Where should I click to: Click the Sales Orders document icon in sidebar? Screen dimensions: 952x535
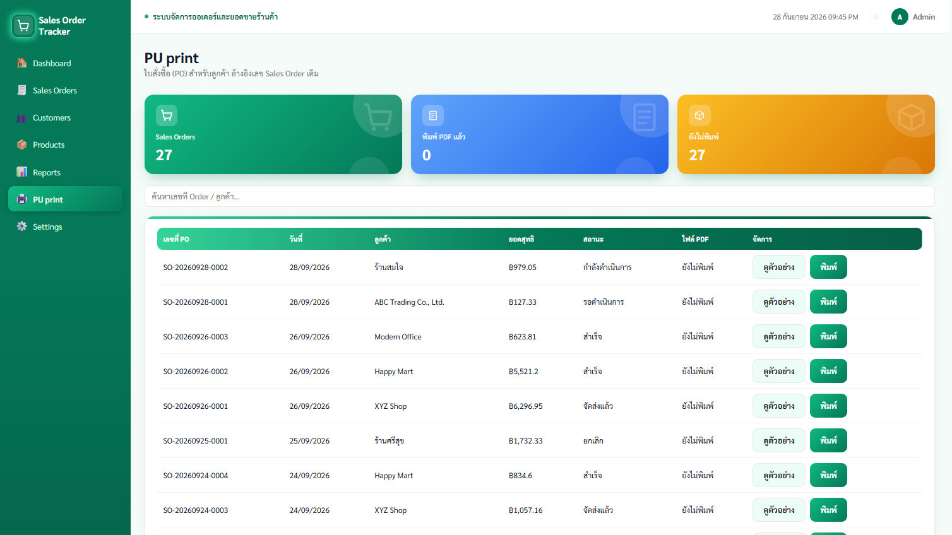click(22, 90)
